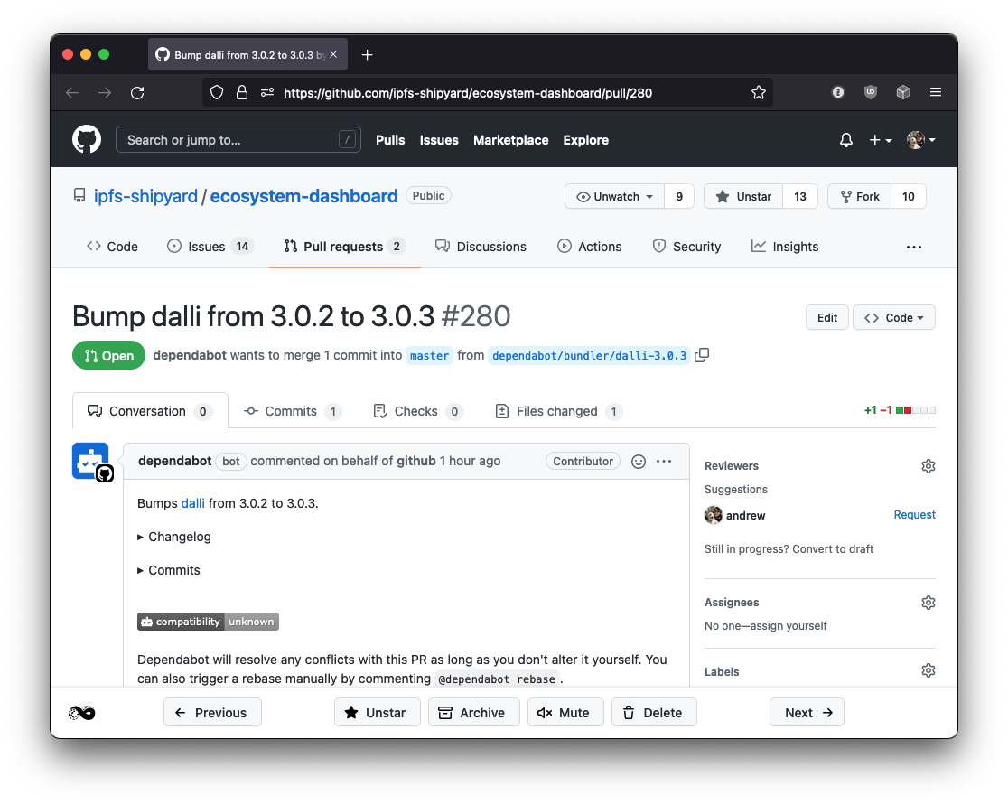
Task: Open the Actions tab
Action: click(x=590, y=247)
